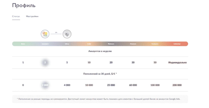Screen dimensions: 209x108
Task: Click the 1 account per week value
Action: tap(23, 62)
